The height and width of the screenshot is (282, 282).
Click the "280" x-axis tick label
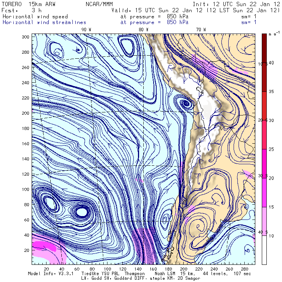click(x=245, y=269)
